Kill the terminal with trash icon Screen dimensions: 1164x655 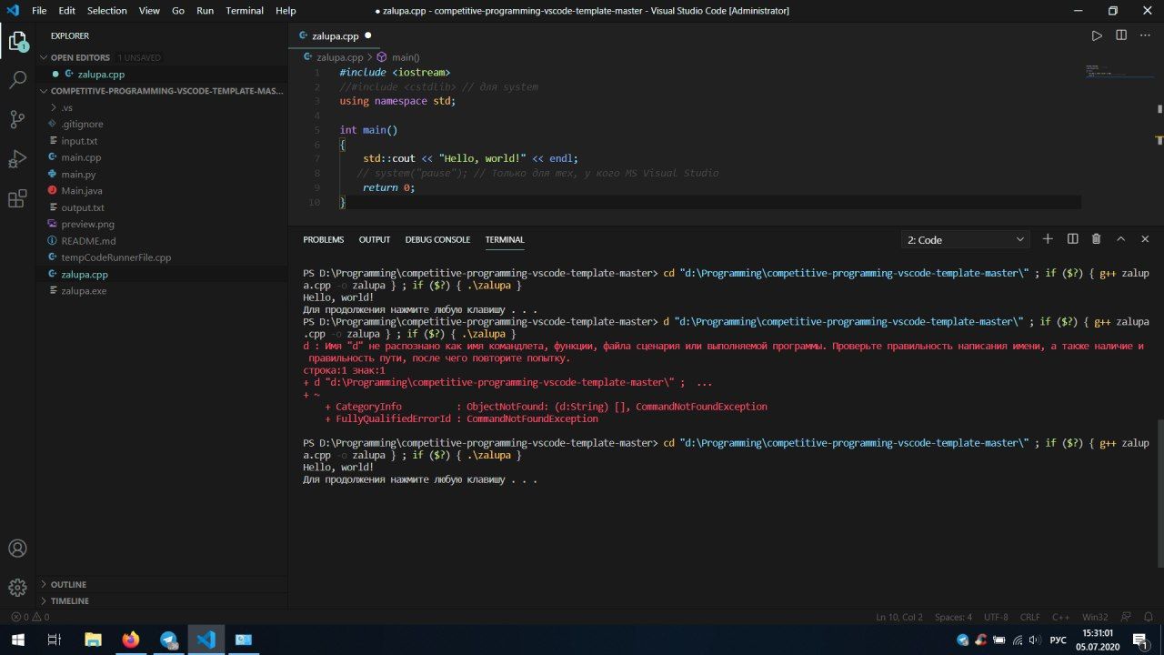pyautogui.click(x=1096, y=239)
